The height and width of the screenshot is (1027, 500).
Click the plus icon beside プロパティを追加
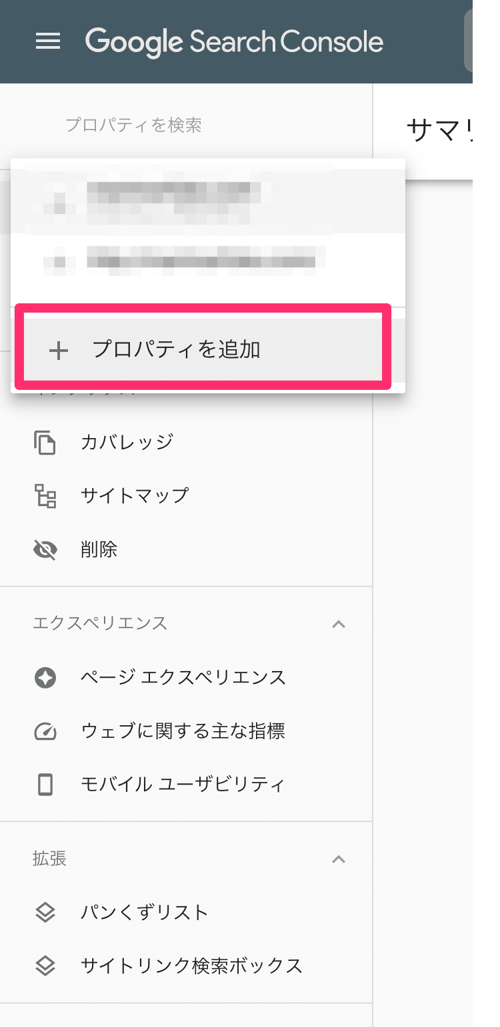pos(59,351)
